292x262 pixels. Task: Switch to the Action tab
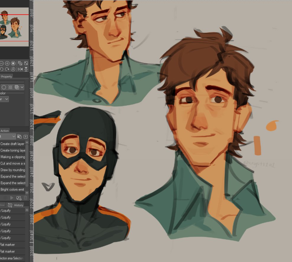(4, 131)
